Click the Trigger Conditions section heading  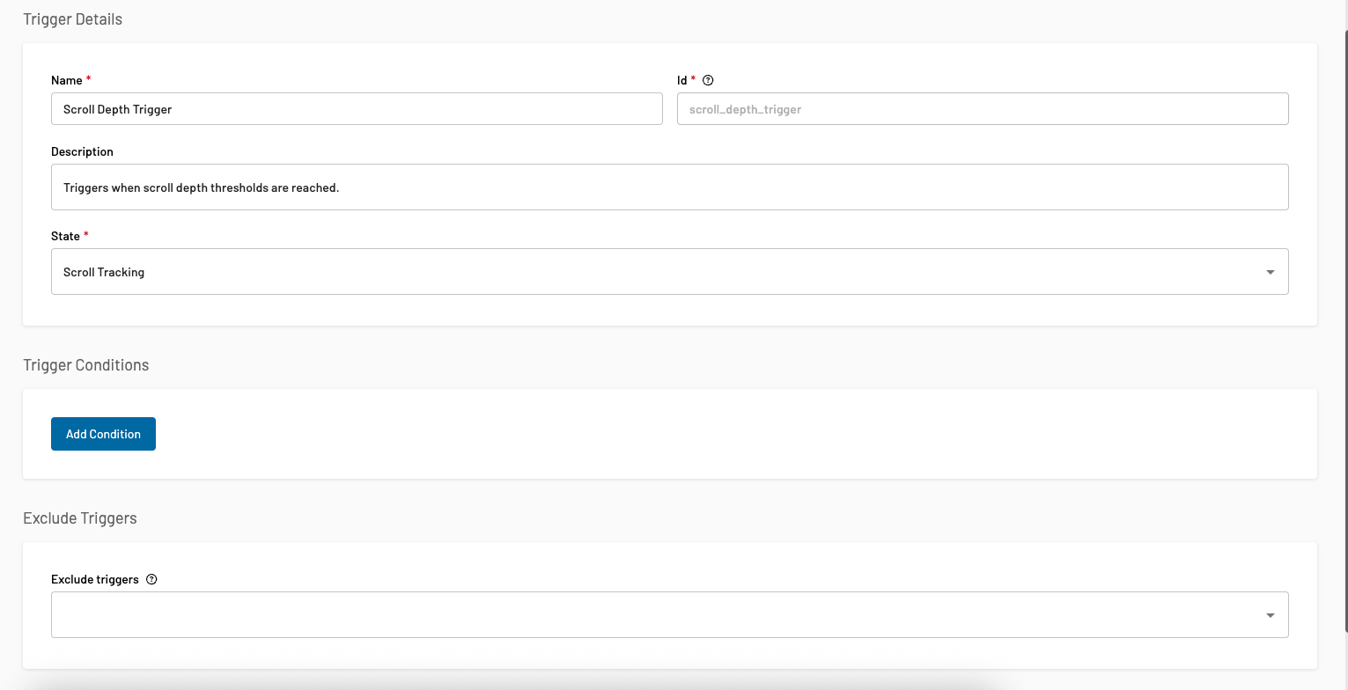pyautogui.click(x=85, y=365)
